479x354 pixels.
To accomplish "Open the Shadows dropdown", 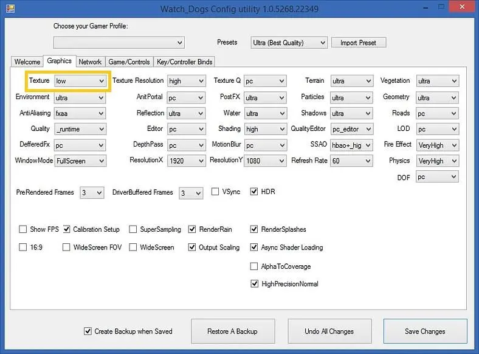I will click(351, 113).
